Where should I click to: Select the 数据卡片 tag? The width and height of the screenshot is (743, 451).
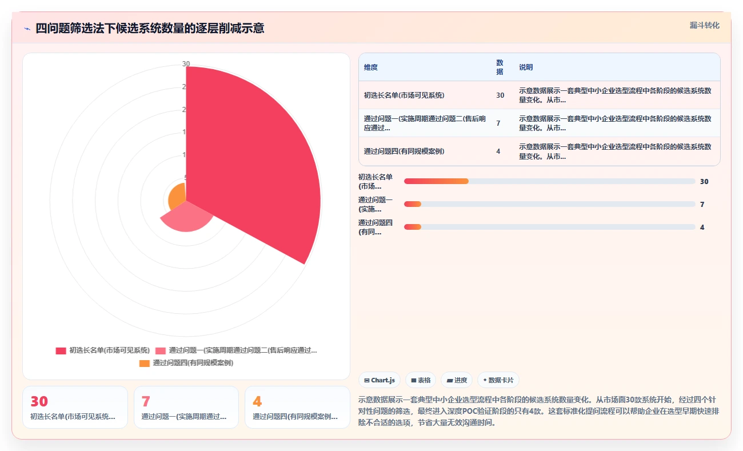click(498, 380)
